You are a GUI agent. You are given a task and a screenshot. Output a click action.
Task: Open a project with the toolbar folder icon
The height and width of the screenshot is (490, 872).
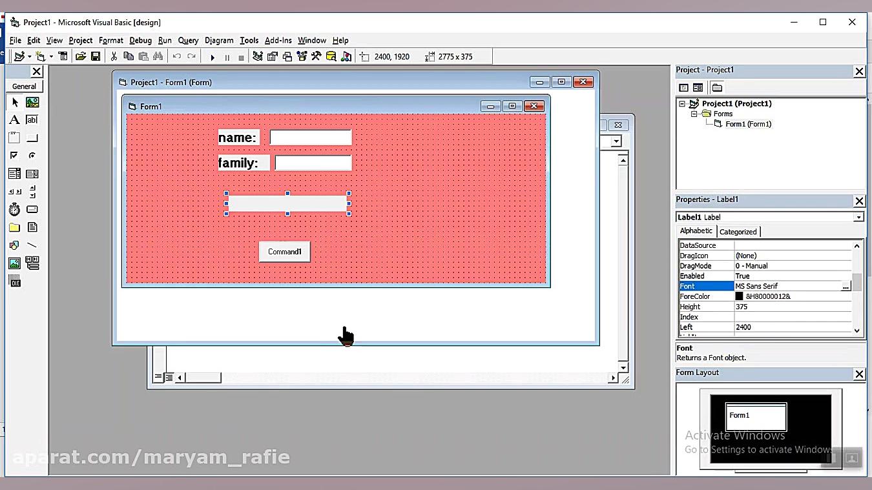coord(81,57)
